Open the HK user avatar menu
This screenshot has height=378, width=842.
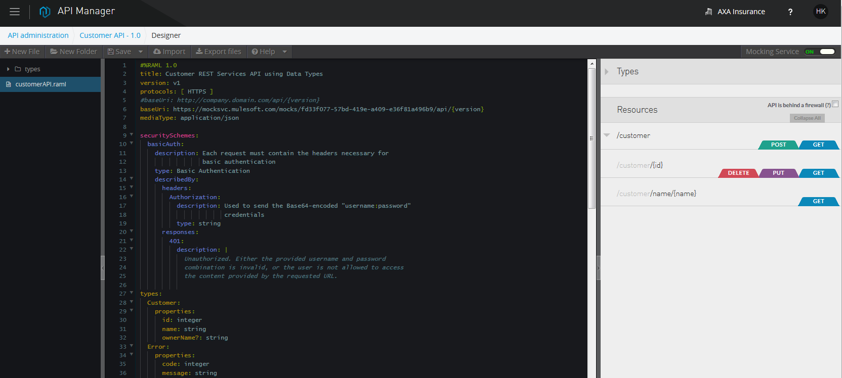pos(821,12)
